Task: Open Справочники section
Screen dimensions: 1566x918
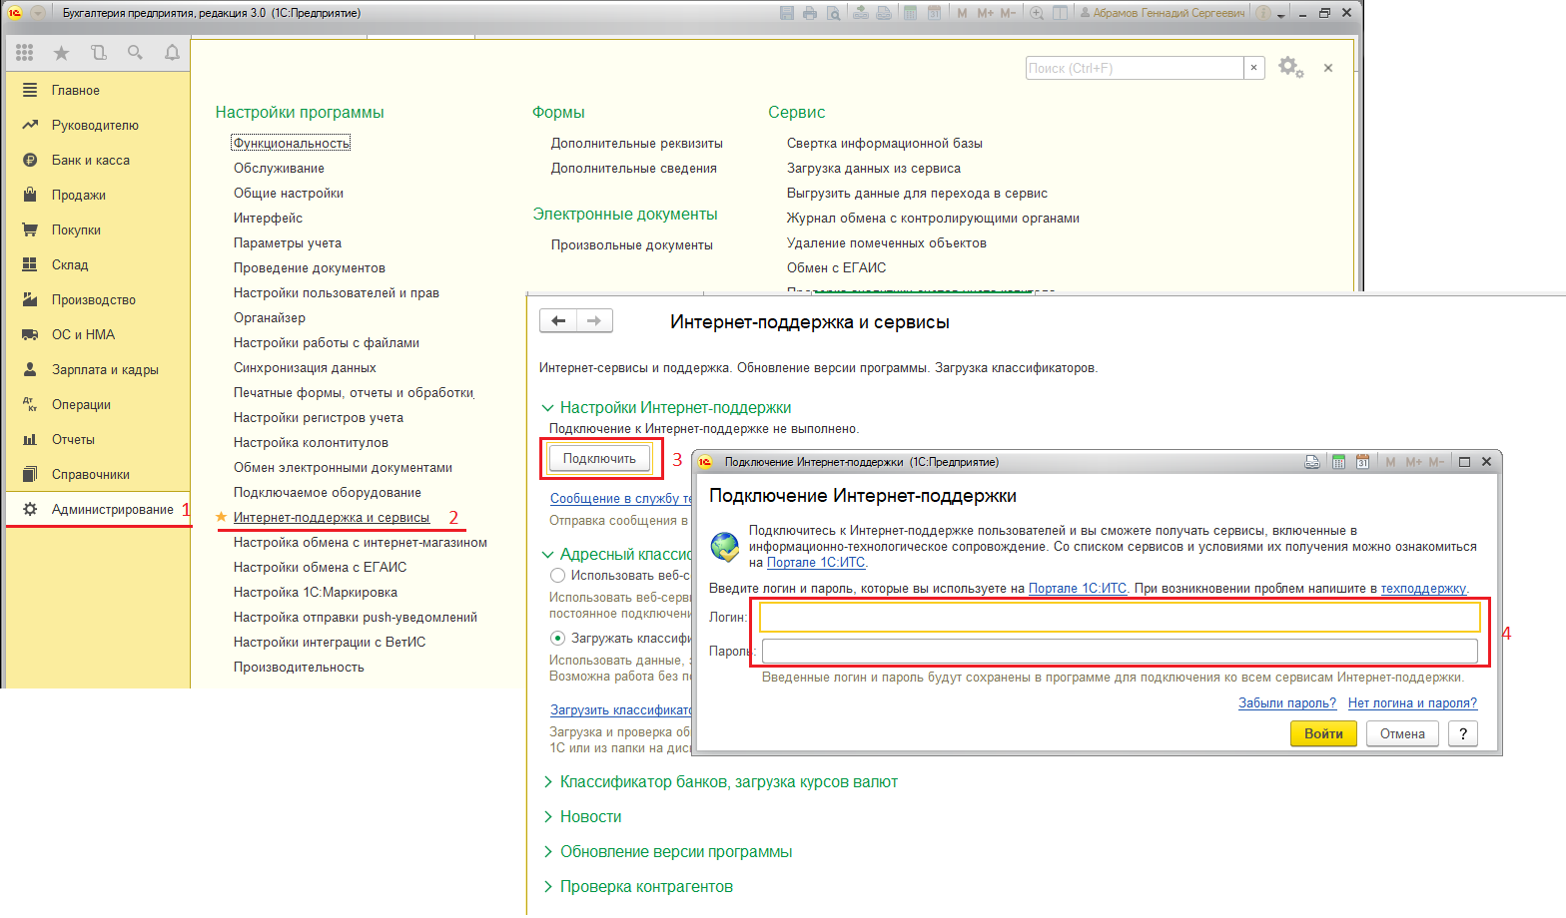Action: click(97, 474)
